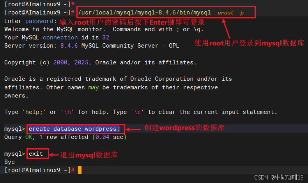Click the 'help;' text in the help line
The image size is (308, 183).
tap(34, 112)
